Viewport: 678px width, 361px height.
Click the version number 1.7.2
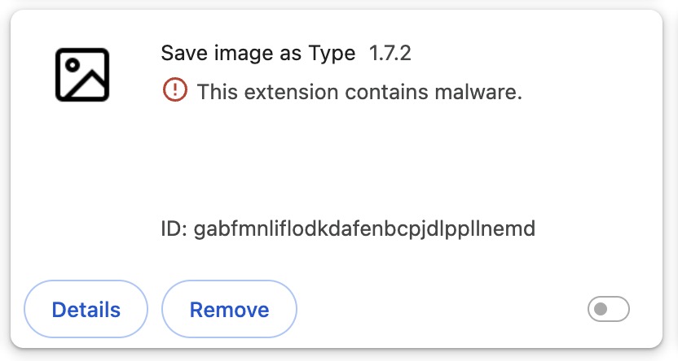(391, 54)
